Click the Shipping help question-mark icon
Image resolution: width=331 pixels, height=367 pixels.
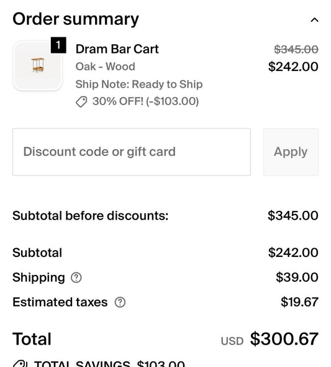click(76, 277)
